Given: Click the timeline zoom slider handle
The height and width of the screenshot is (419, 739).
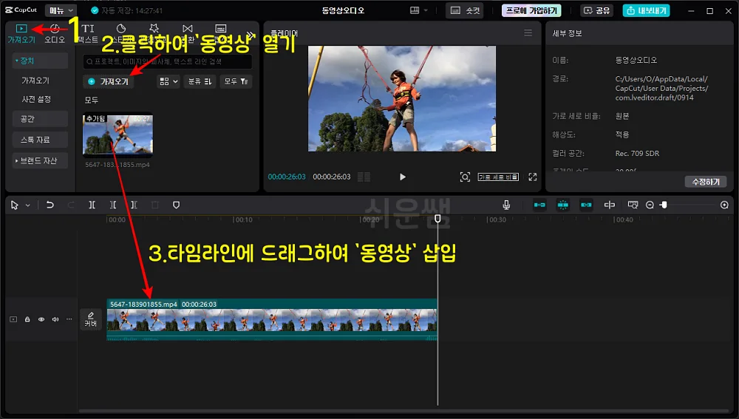Looking at the screenshot, I should coord(664,205).
